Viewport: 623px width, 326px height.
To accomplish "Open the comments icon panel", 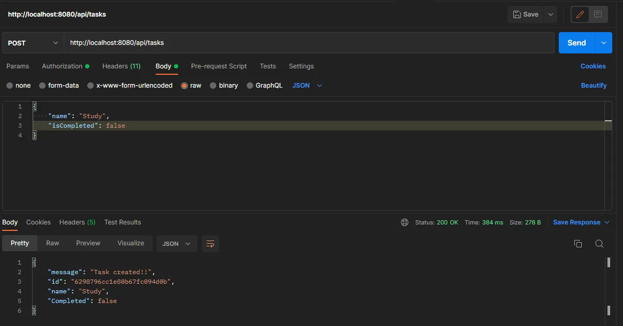I will click(x=598, y=14).
